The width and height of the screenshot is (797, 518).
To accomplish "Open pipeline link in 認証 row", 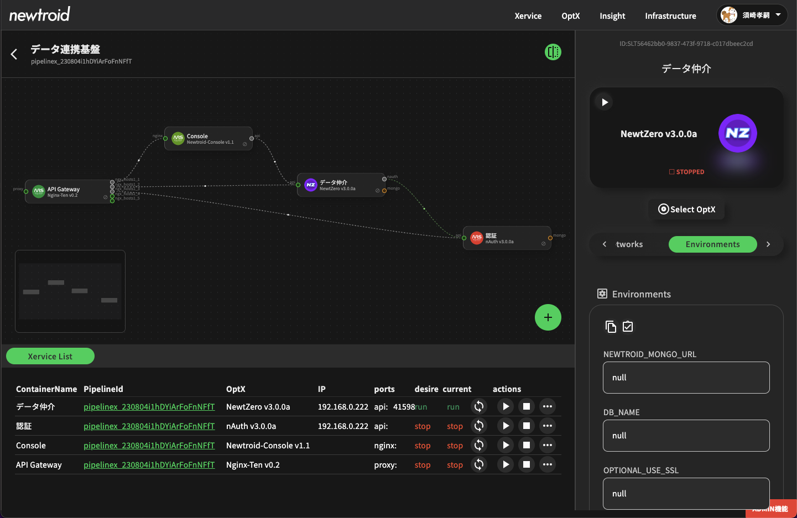I will 149,426.
